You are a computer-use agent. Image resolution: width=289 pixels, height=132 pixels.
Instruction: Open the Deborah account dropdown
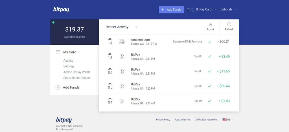pyautogui.click(x=228, y=10)
